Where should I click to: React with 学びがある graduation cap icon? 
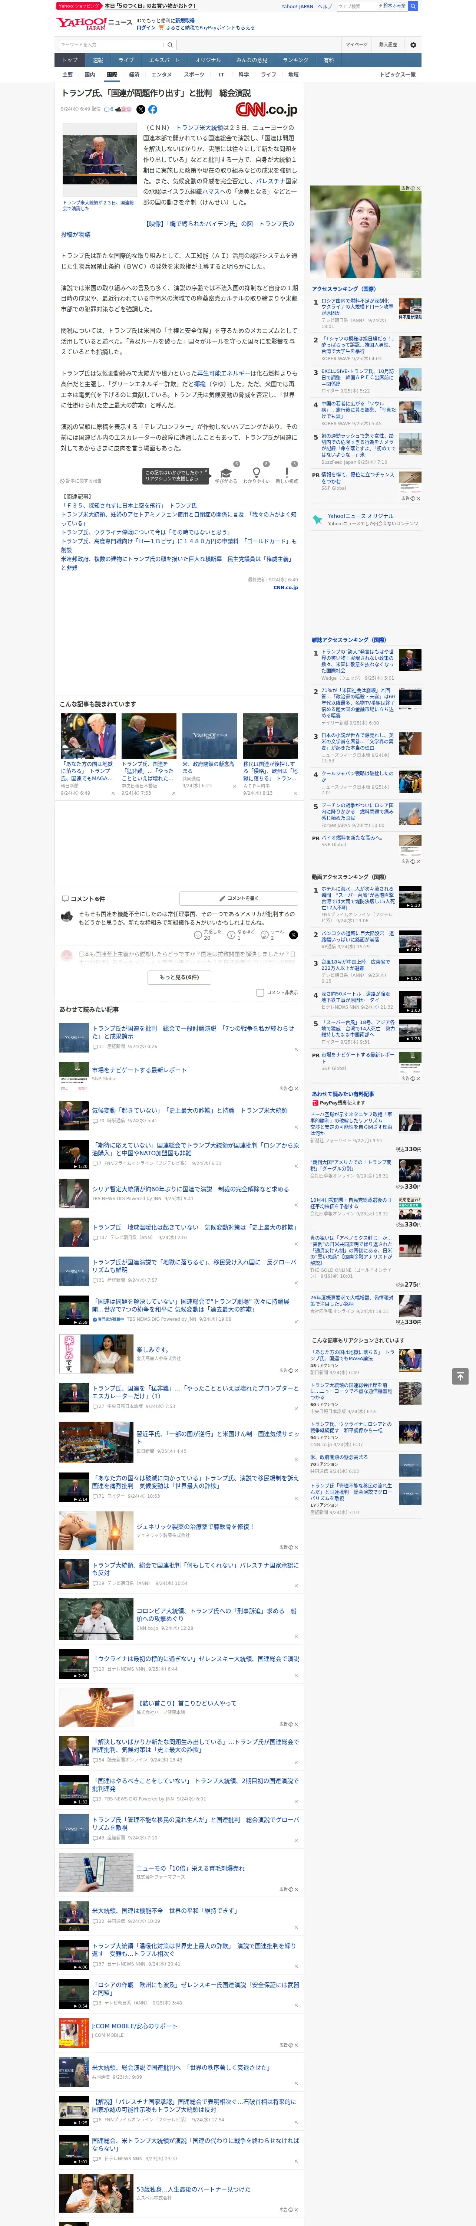pyautogui.click(x=225, y=473)
